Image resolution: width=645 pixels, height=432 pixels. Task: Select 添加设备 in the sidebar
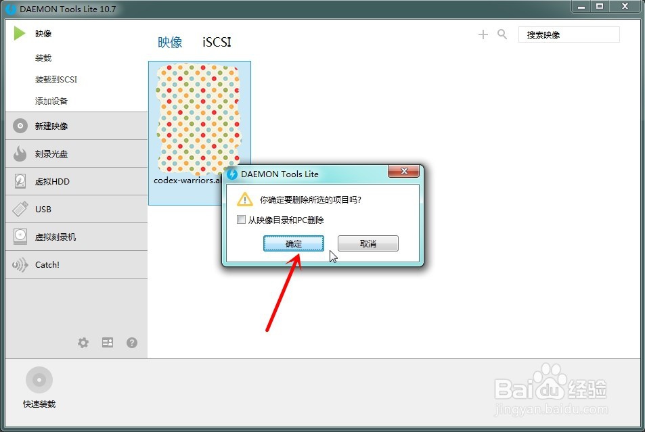tap(51, 101)
